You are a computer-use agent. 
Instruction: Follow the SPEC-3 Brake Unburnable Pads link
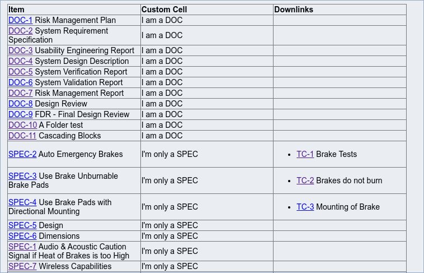(22, 176)
